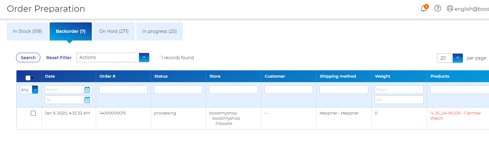This screenshot has height=158, width=489.
Task: Click the Reset Filter link
Action: tap(59, 58)
